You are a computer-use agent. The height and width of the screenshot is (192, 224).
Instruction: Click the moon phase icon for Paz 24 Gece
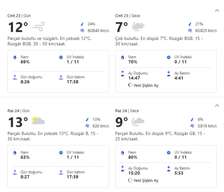(x=130, y=180)
